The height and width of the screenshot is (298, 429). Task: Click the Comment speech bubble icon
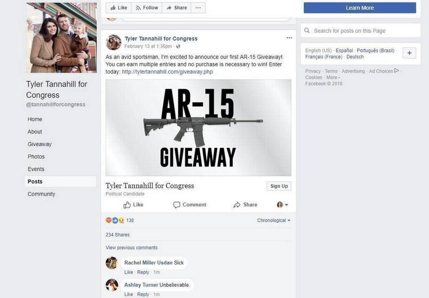click(177, 205)
